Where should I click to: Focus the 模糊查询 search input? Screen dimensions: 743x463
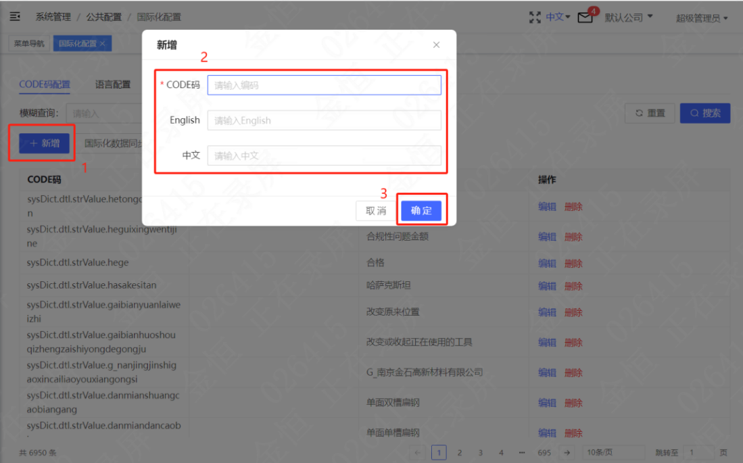[104, 114]
